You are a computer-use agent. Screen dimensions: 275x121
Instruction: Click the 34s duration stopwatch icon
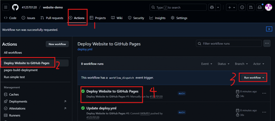(x=238, y=96)
